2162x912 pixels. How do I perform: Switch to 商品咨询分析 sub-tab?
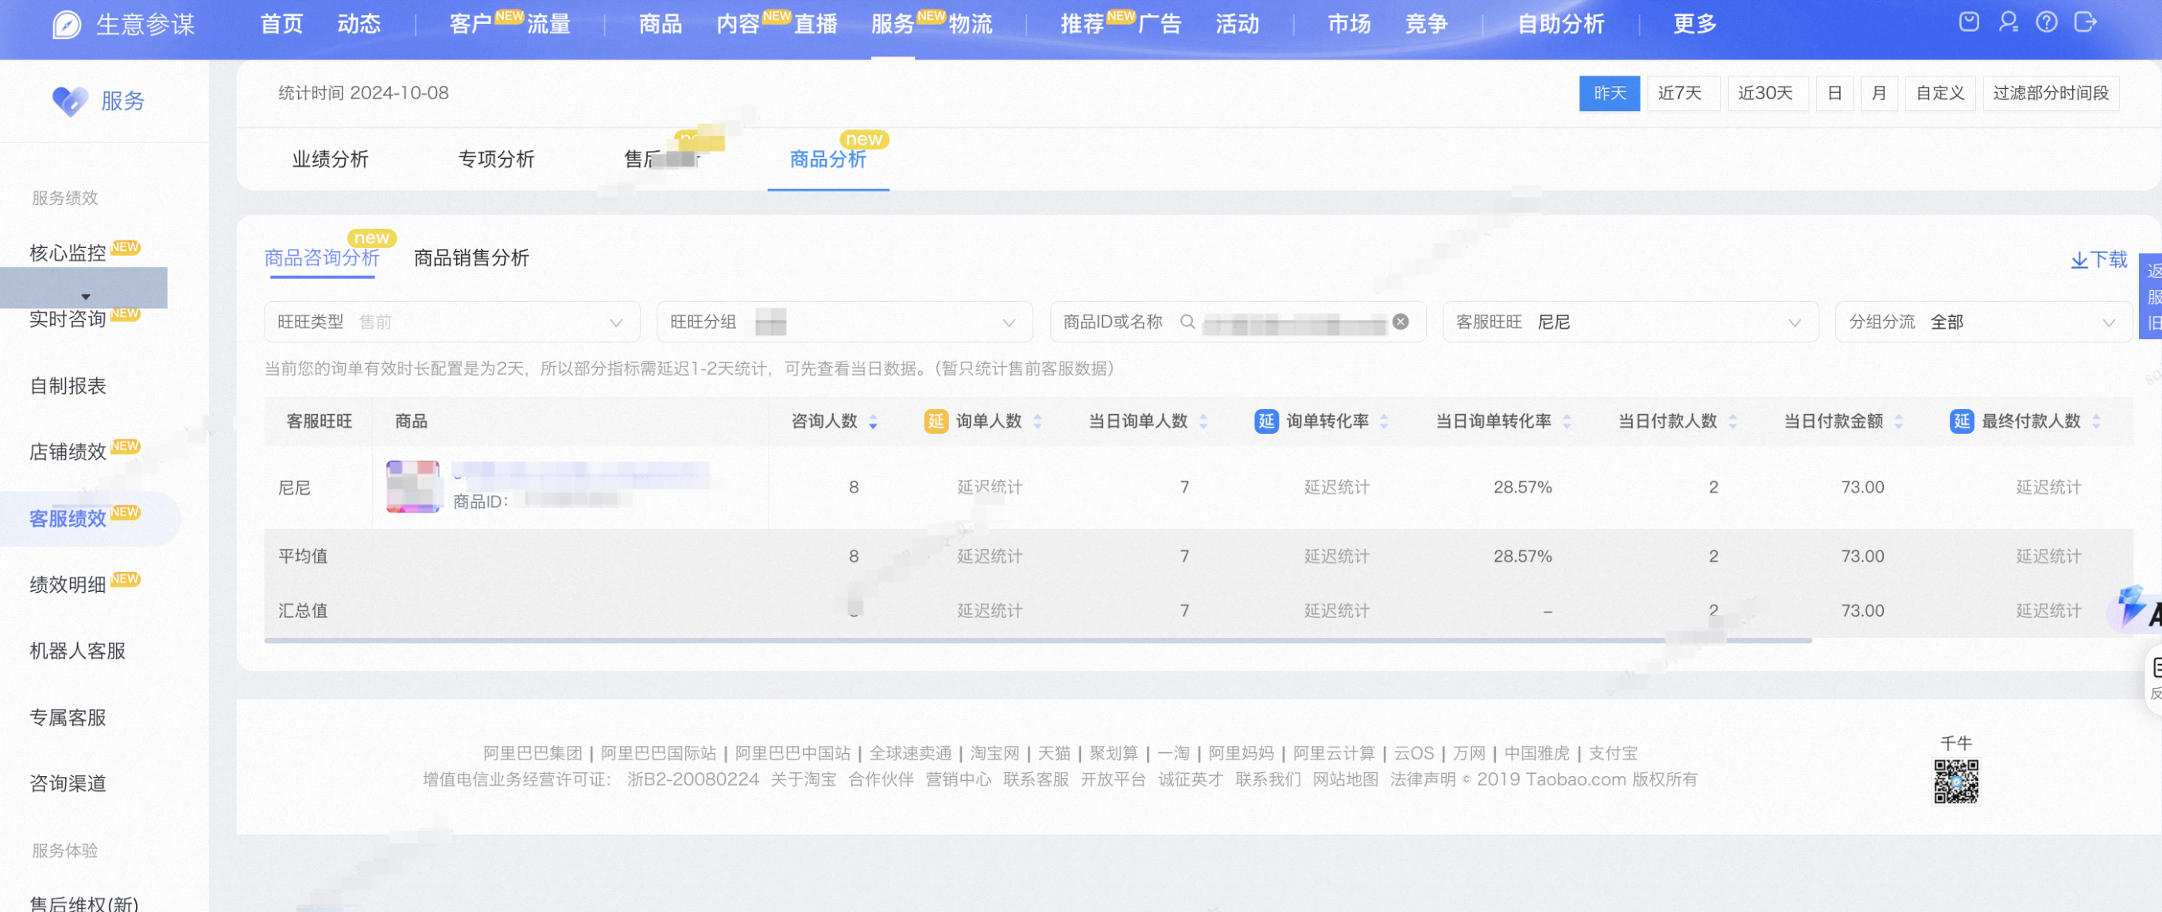(321, 258)
